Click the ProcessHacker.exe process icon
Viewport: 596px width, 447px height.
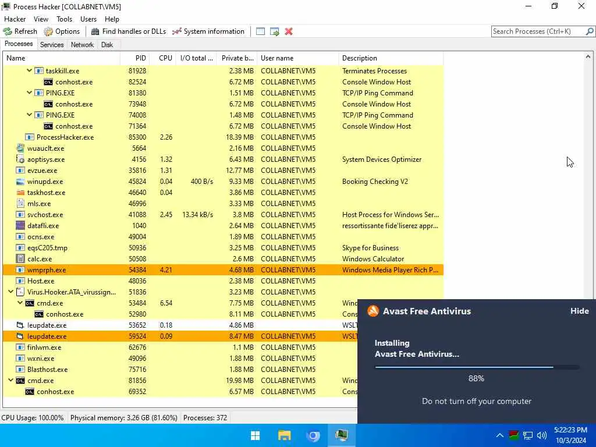click(x=30, y=137)
